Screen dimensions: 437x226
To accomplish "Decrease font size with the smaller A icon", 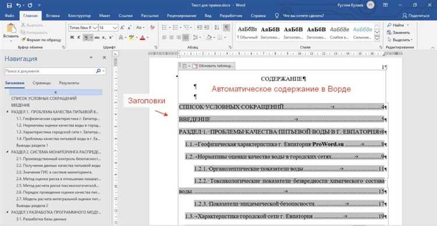I will 129,28.
